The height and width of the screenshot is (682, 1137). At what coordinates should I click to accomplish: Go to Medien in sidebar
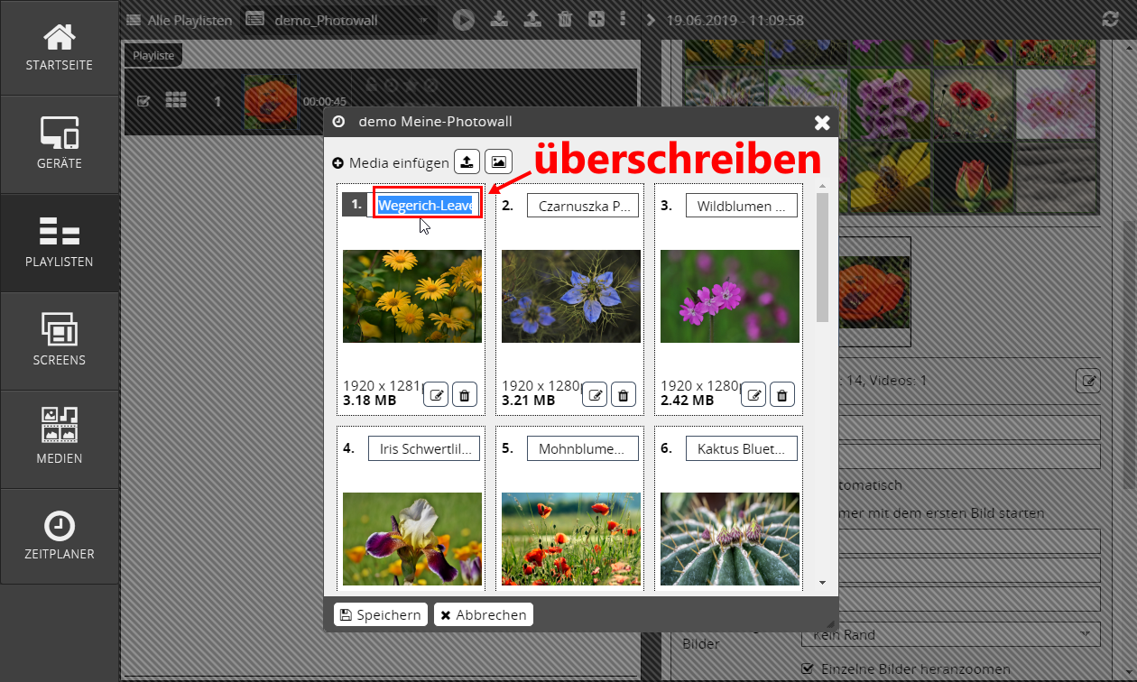click(x=60, y=438)
